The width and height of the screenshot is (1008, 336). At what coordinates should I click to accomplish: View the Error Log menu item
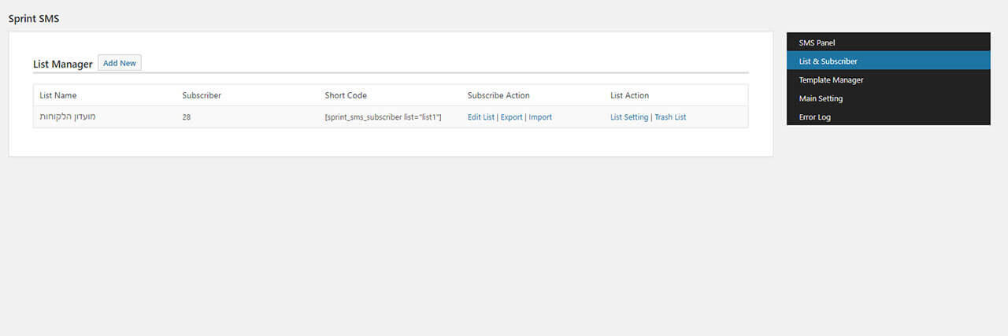(x=888, y=116)
